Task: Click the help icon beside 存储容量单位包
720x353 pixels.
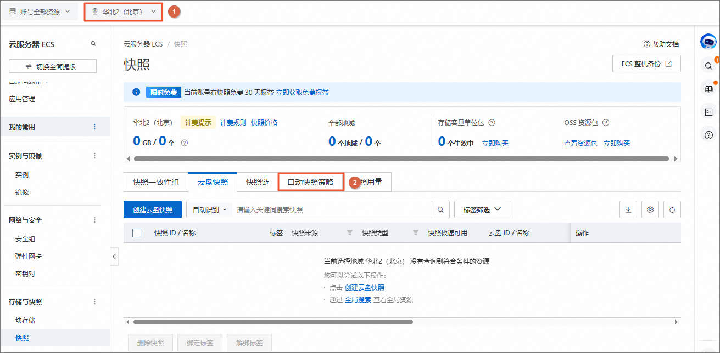Action: tap(492, 123)
